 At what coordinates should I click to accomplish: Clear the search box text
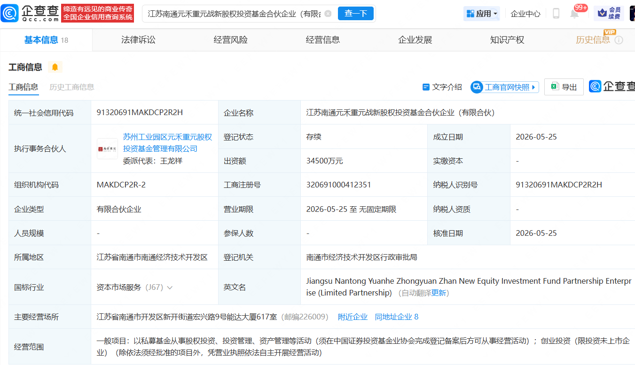328,14
